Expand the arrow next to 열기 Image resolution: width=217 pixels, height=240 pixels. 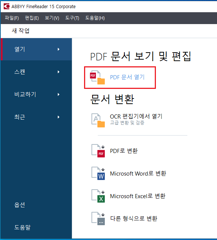59,49
